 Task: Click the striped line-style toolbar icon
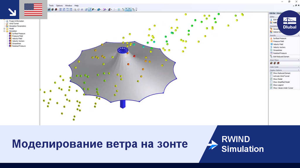pyautogui.click(x=104, y=10)
